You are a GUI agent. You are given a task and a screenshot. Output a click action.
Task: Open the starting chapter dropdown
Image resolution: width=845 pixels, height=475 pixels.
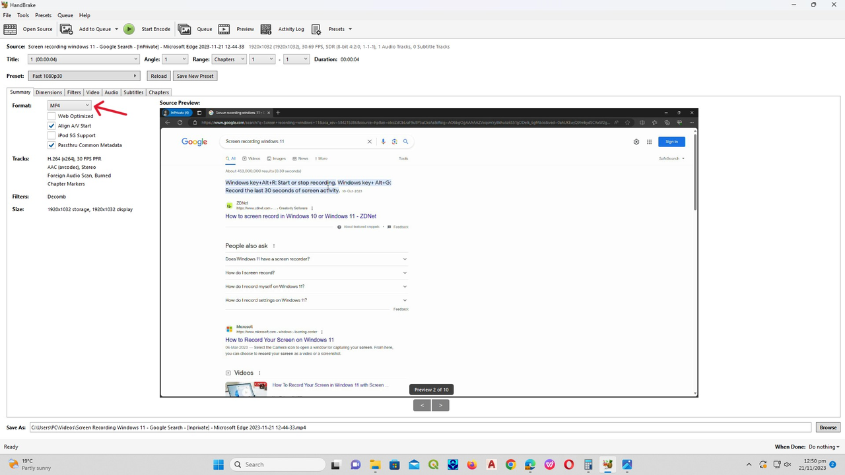coord(262,59)
